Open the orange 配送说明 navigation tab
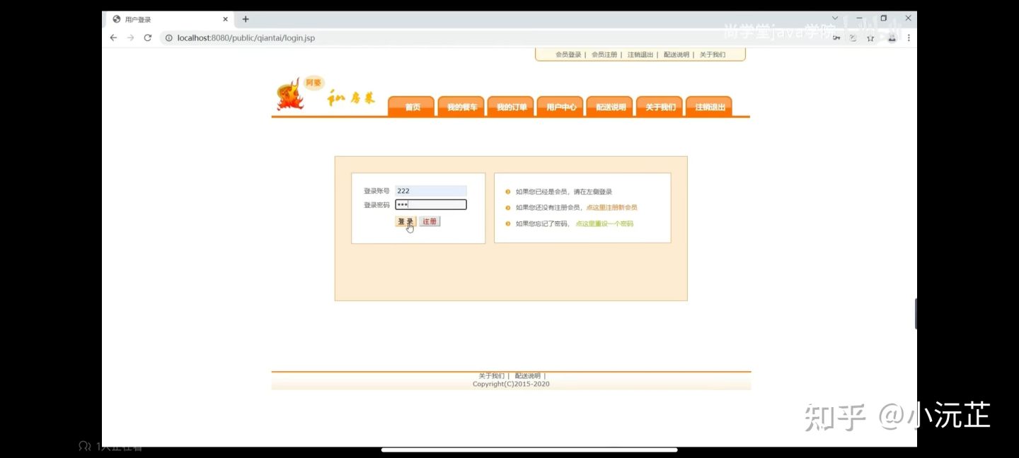This screenshot has height=458, width=1019. point(610,107)
